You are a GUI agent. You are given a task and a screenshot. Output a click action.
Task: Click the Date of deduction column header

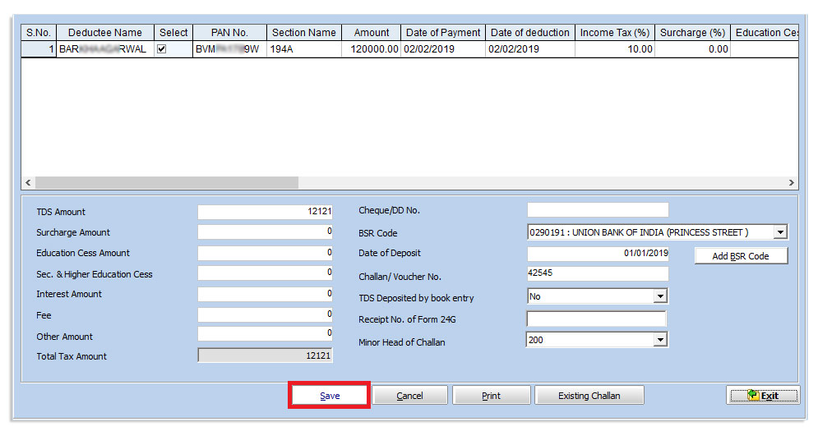point(530,32)
